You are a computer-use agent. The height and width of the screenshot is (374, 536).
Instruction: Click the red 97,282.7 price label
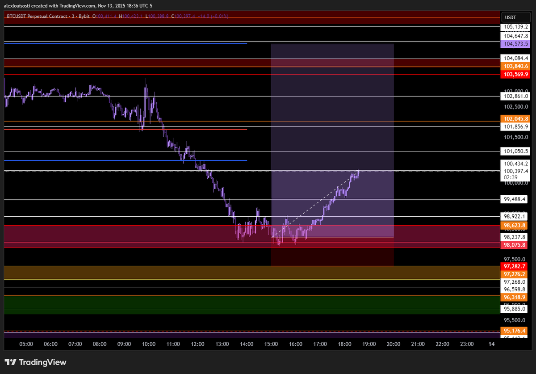[x=514, y=266]
